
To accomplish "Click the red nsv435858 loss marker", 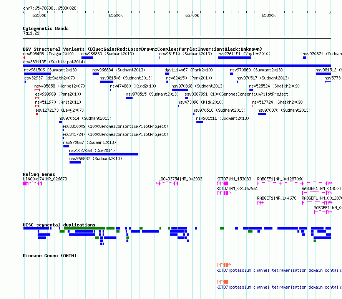I will coord(37,90).
